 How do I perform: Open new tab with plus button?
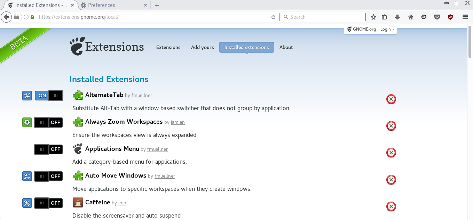pyautogui.click(x=157, y=5)
